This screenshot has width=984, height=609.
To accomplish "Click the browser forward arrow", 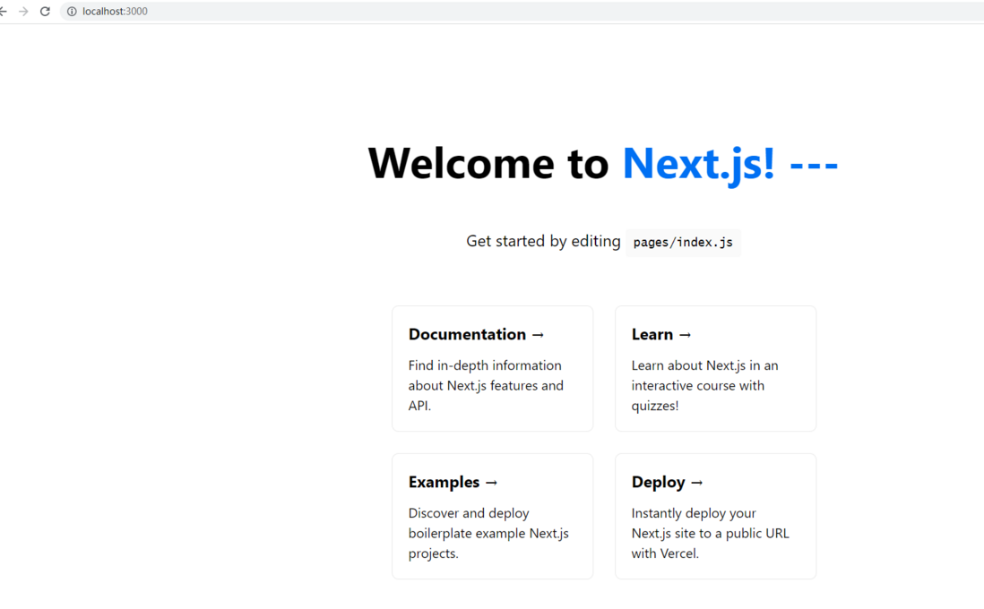I will 24,12.
